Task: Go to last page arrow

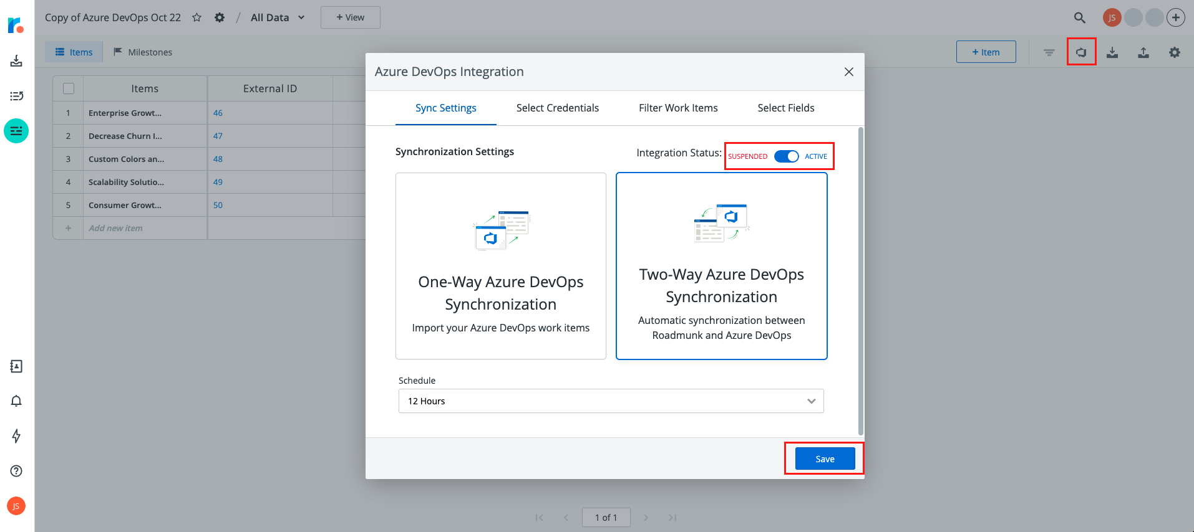Action: coord(672,518)
